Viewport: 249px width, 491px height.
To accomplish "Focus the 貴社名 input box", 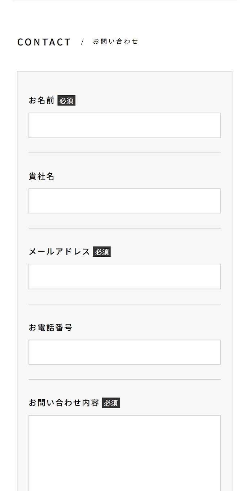I will [x=125, y=201].
